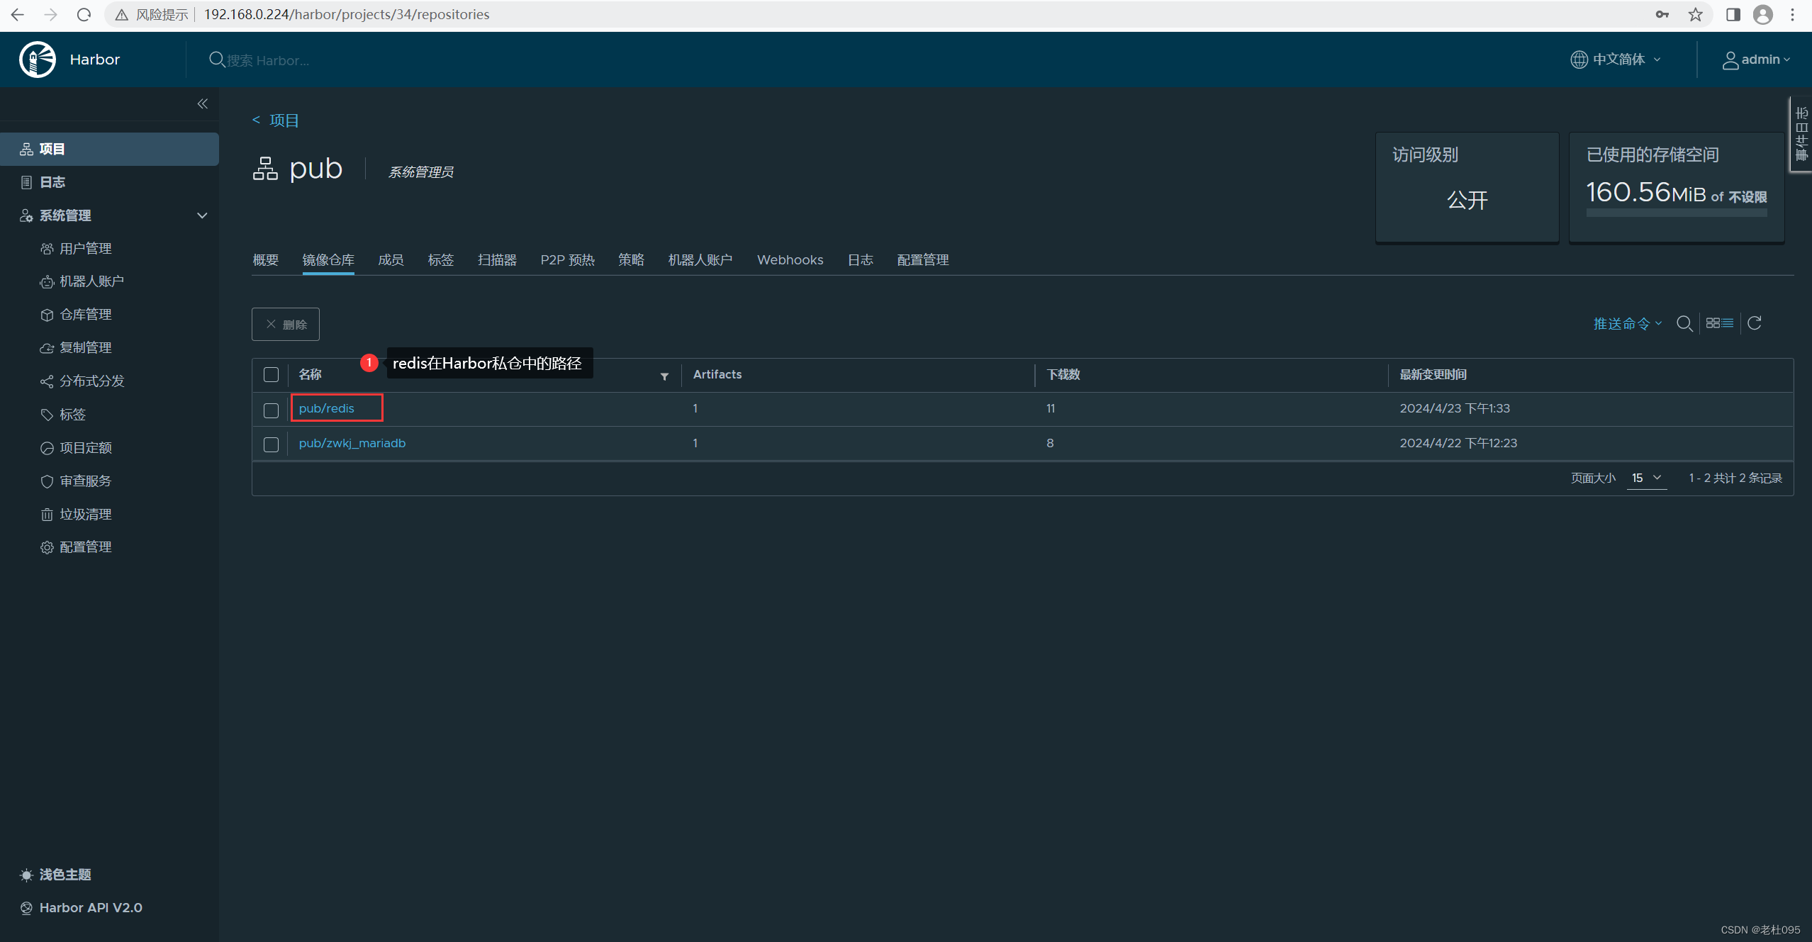The image size is (1812, 942).
Task: Open the pub/redis repository link
Action: (326, 408)
